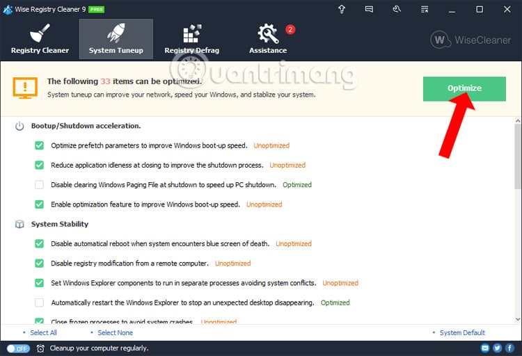Click the warning monitor icon

click(x=25, y=88)
